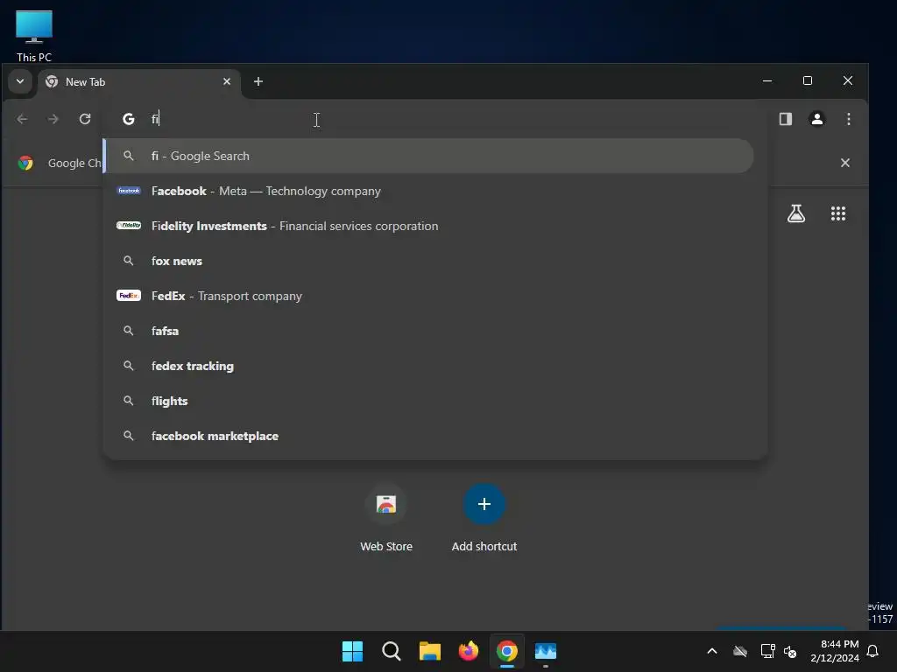Click the Chrome taskbar icon
Viewport: 897px width, 672px height.
click(507, 651)
